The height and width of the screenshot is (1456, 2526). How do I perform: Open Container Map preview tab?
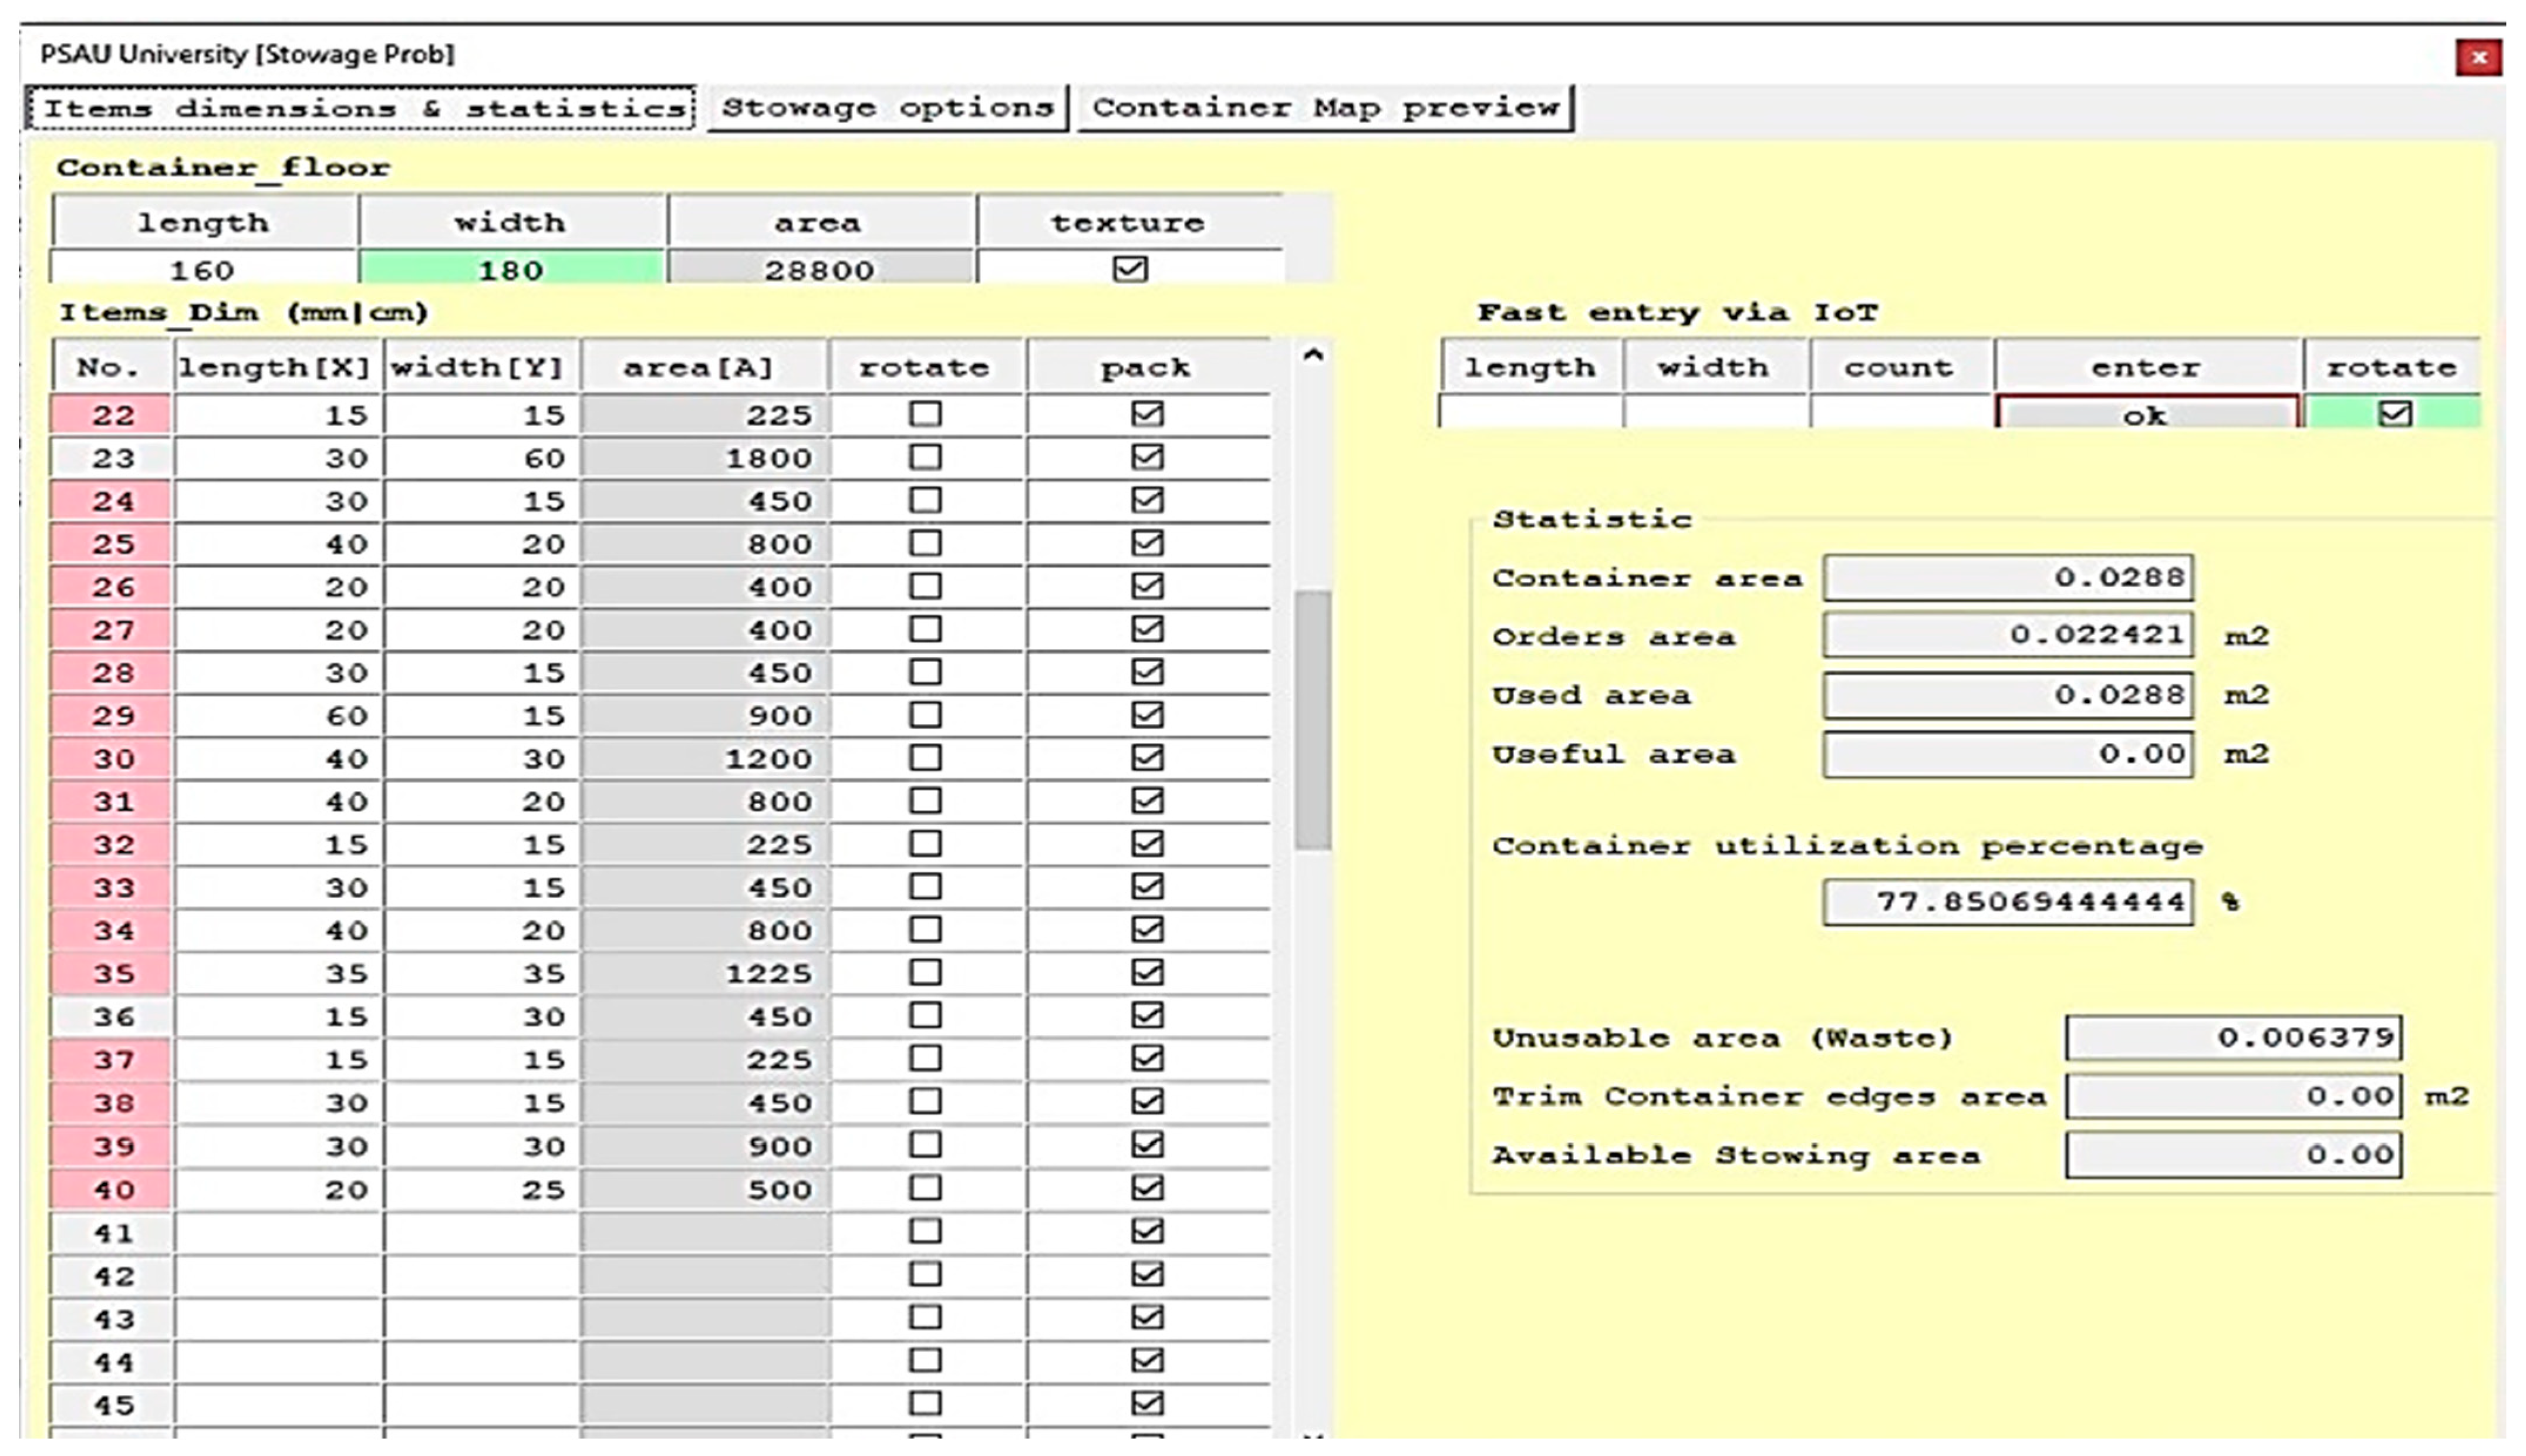coord(1325,108)
